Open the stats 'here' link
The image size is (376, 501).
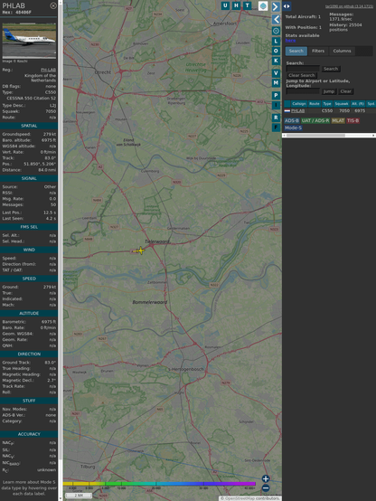click(x=290, y=41)
